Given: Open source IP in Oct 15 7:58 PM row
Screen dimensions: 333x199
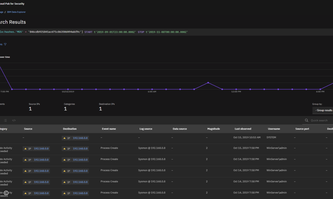Looking at the screenshot, I should click(41, 149).
